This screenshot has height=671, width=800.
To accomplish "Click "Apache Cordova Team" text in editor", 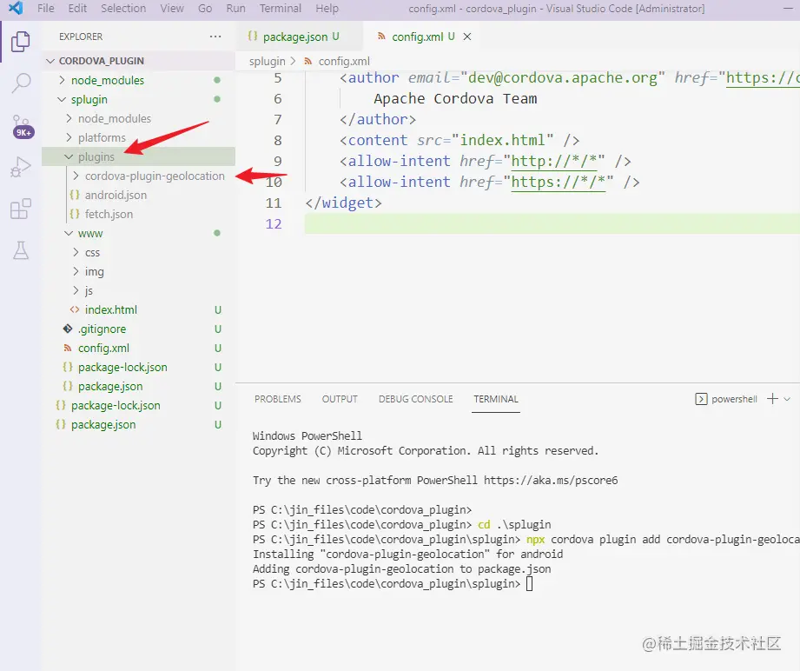I will click(x=455, y=98).
